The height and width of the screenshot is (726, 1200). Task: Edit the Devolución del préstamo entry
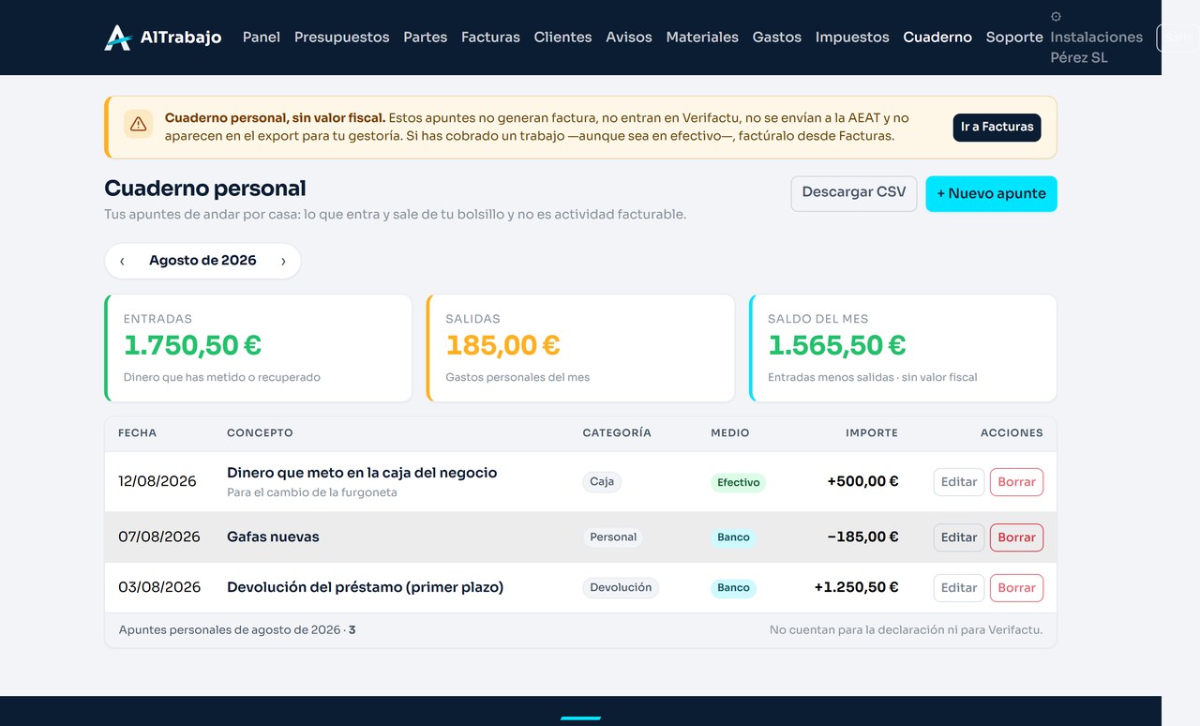959,588
